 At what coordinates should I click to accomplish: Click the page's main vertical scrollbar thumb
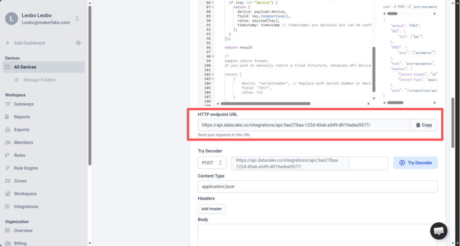tap(453, 123)
